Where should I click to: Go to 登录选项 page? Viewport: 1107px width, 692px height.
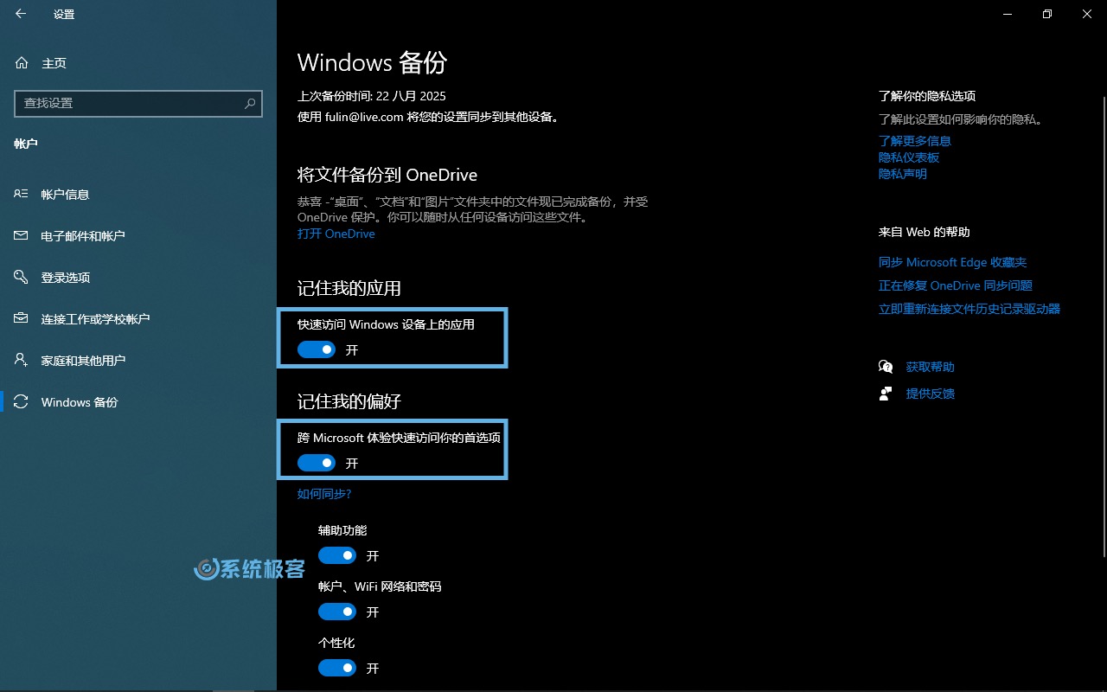pyautogui.click(x=138, y=277)
